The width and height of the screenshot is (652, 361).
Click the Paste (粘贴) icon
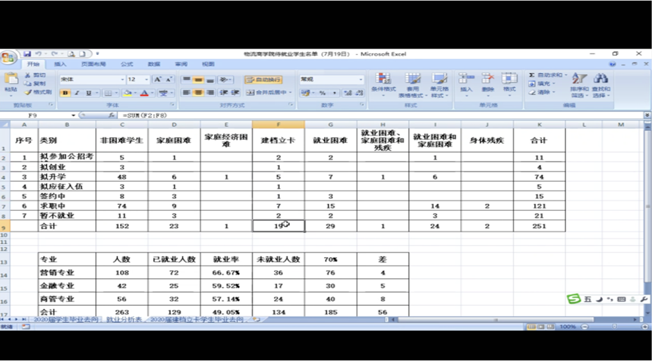(x=11, y=81)
